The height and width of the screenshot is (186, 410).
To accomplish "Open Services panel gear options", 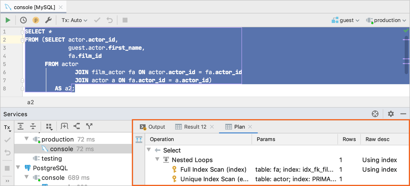I will 391,114.
